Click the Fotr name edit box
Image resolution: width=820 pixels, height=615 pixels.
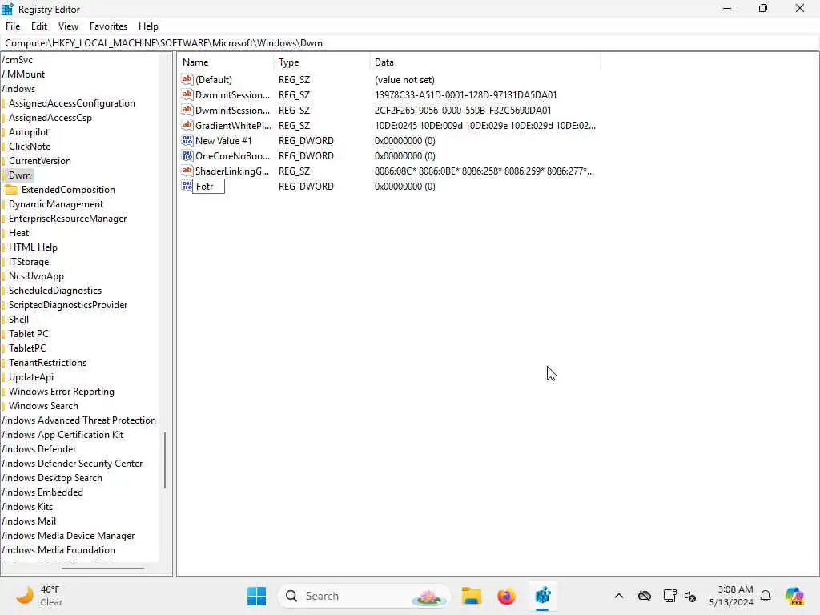[209, 186]
